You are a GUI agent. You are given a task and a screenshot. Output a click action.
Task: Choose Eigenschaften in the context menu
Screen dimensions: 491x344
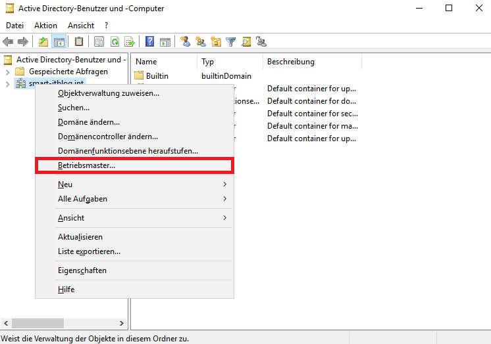[82, 270]
